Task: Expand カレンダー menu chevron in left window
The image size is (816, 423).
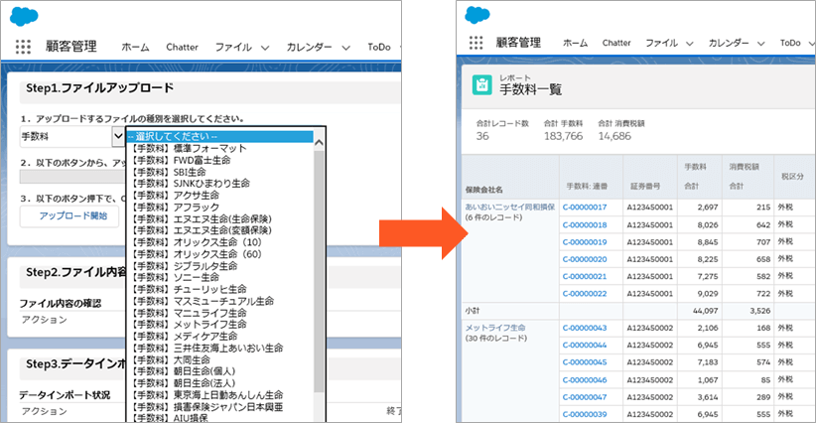Action: point(346,48)
